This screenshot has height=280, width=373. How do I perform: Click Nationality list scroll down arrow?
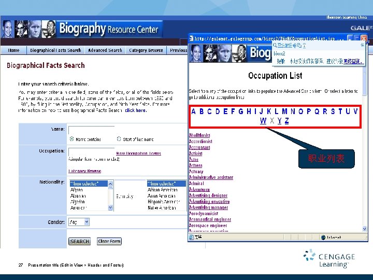click(110, 208)
